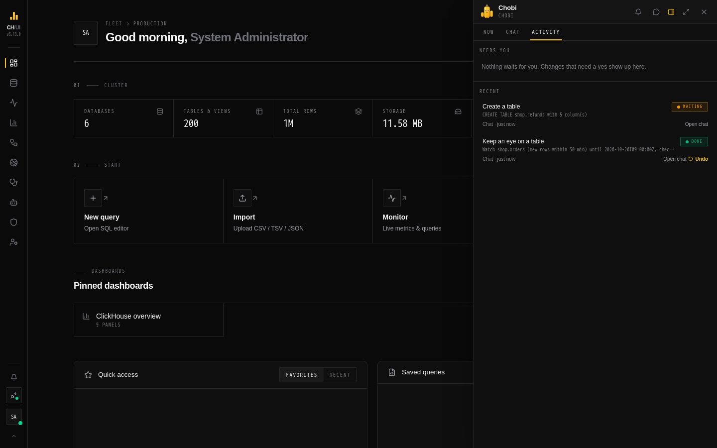Click the Waiting status badge
Screen dimensions: 717x448
click(x=690, y=107)
